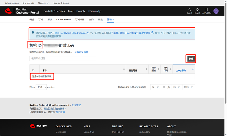The width and height of the screenshot is (227, 136).
Task: Open the Subscriptions top link
Action: tap(12, 3)
